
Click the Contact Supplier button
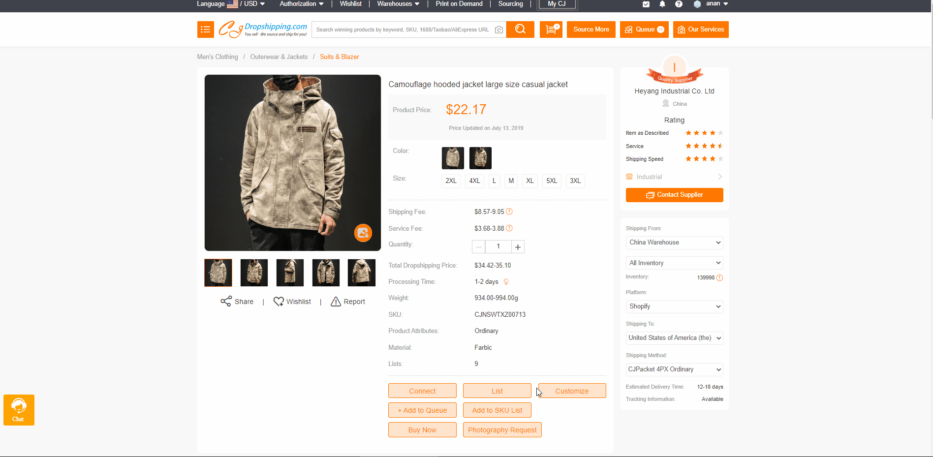pyautogui.click(x=674, y=195)
